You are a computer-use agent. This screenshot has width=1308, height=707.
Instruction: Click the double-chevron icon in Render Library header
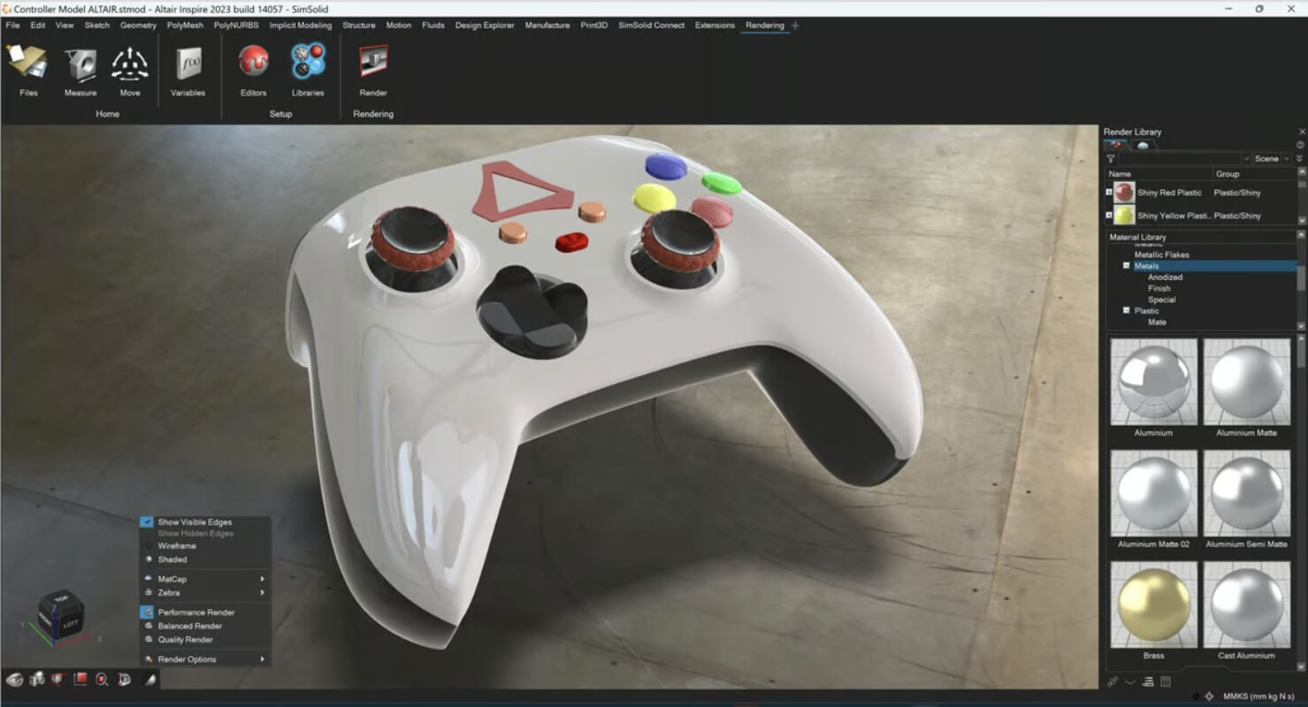tap(1299, 158)
